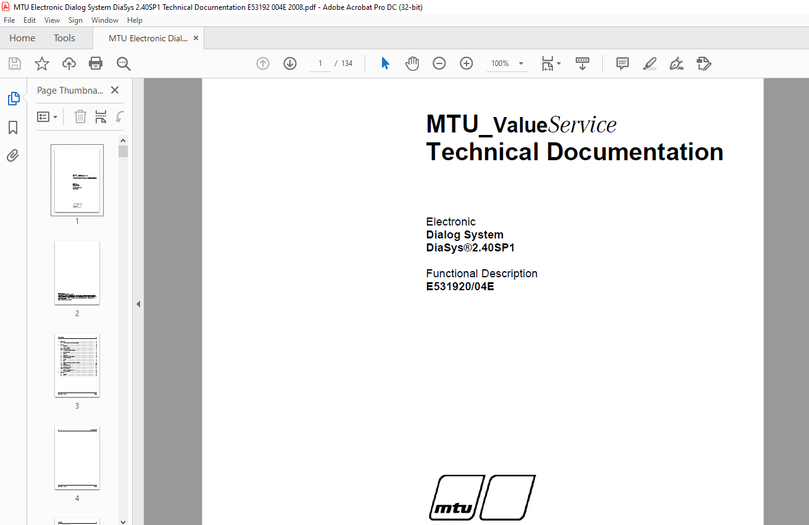Select the Highlight text tool
Screen dimensions: 809x525
coord(650,63)
